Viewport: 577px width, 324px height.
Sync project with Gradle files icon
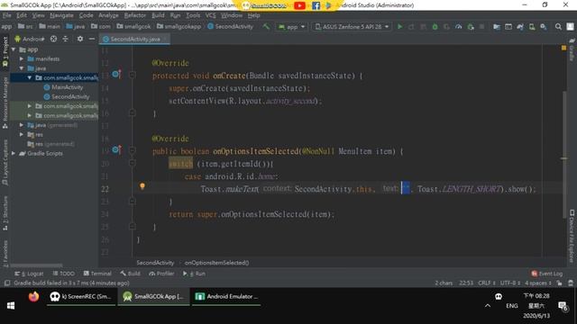tap(520, 27)
